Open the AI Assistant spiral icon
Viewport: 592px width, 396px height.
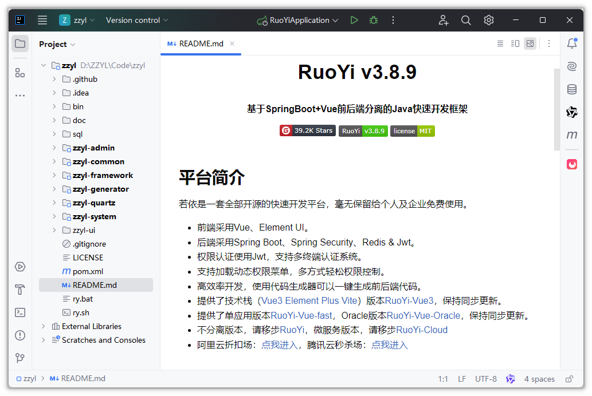(x=572, y=66)
